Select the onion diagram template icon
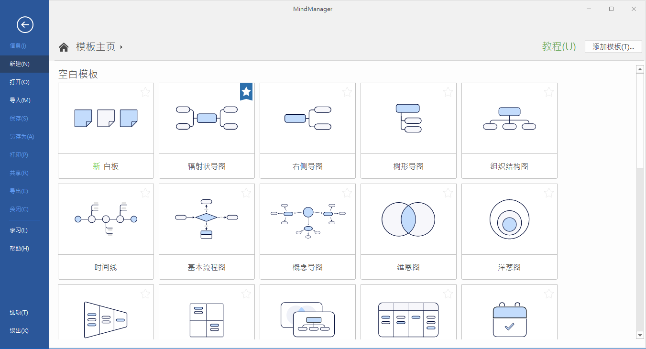Screen dimensions: 646x349 click(x=509, y=219)
